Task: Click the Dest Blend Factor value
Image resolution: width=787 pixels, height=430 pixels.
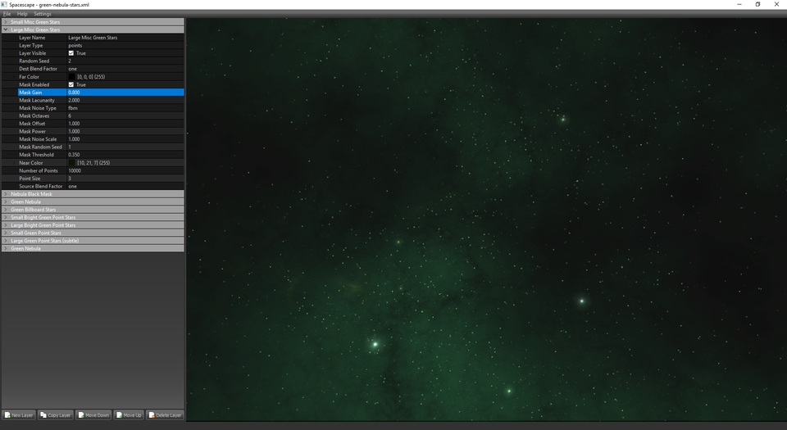Action: [123, 69]
